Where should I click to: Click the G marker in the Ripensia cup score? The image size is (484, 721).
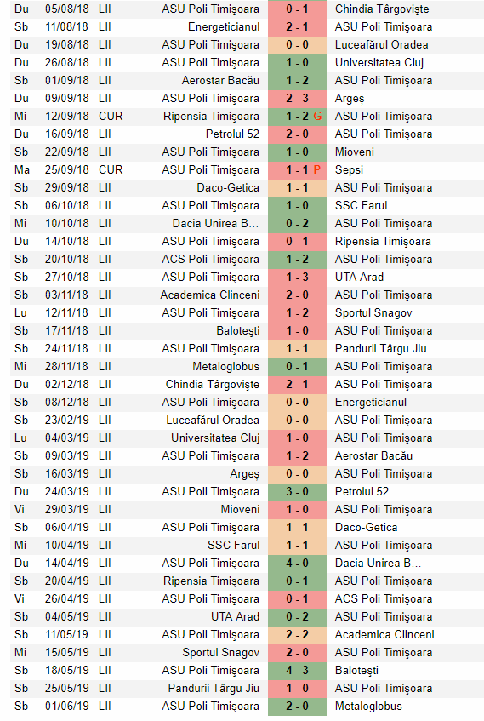317,117
